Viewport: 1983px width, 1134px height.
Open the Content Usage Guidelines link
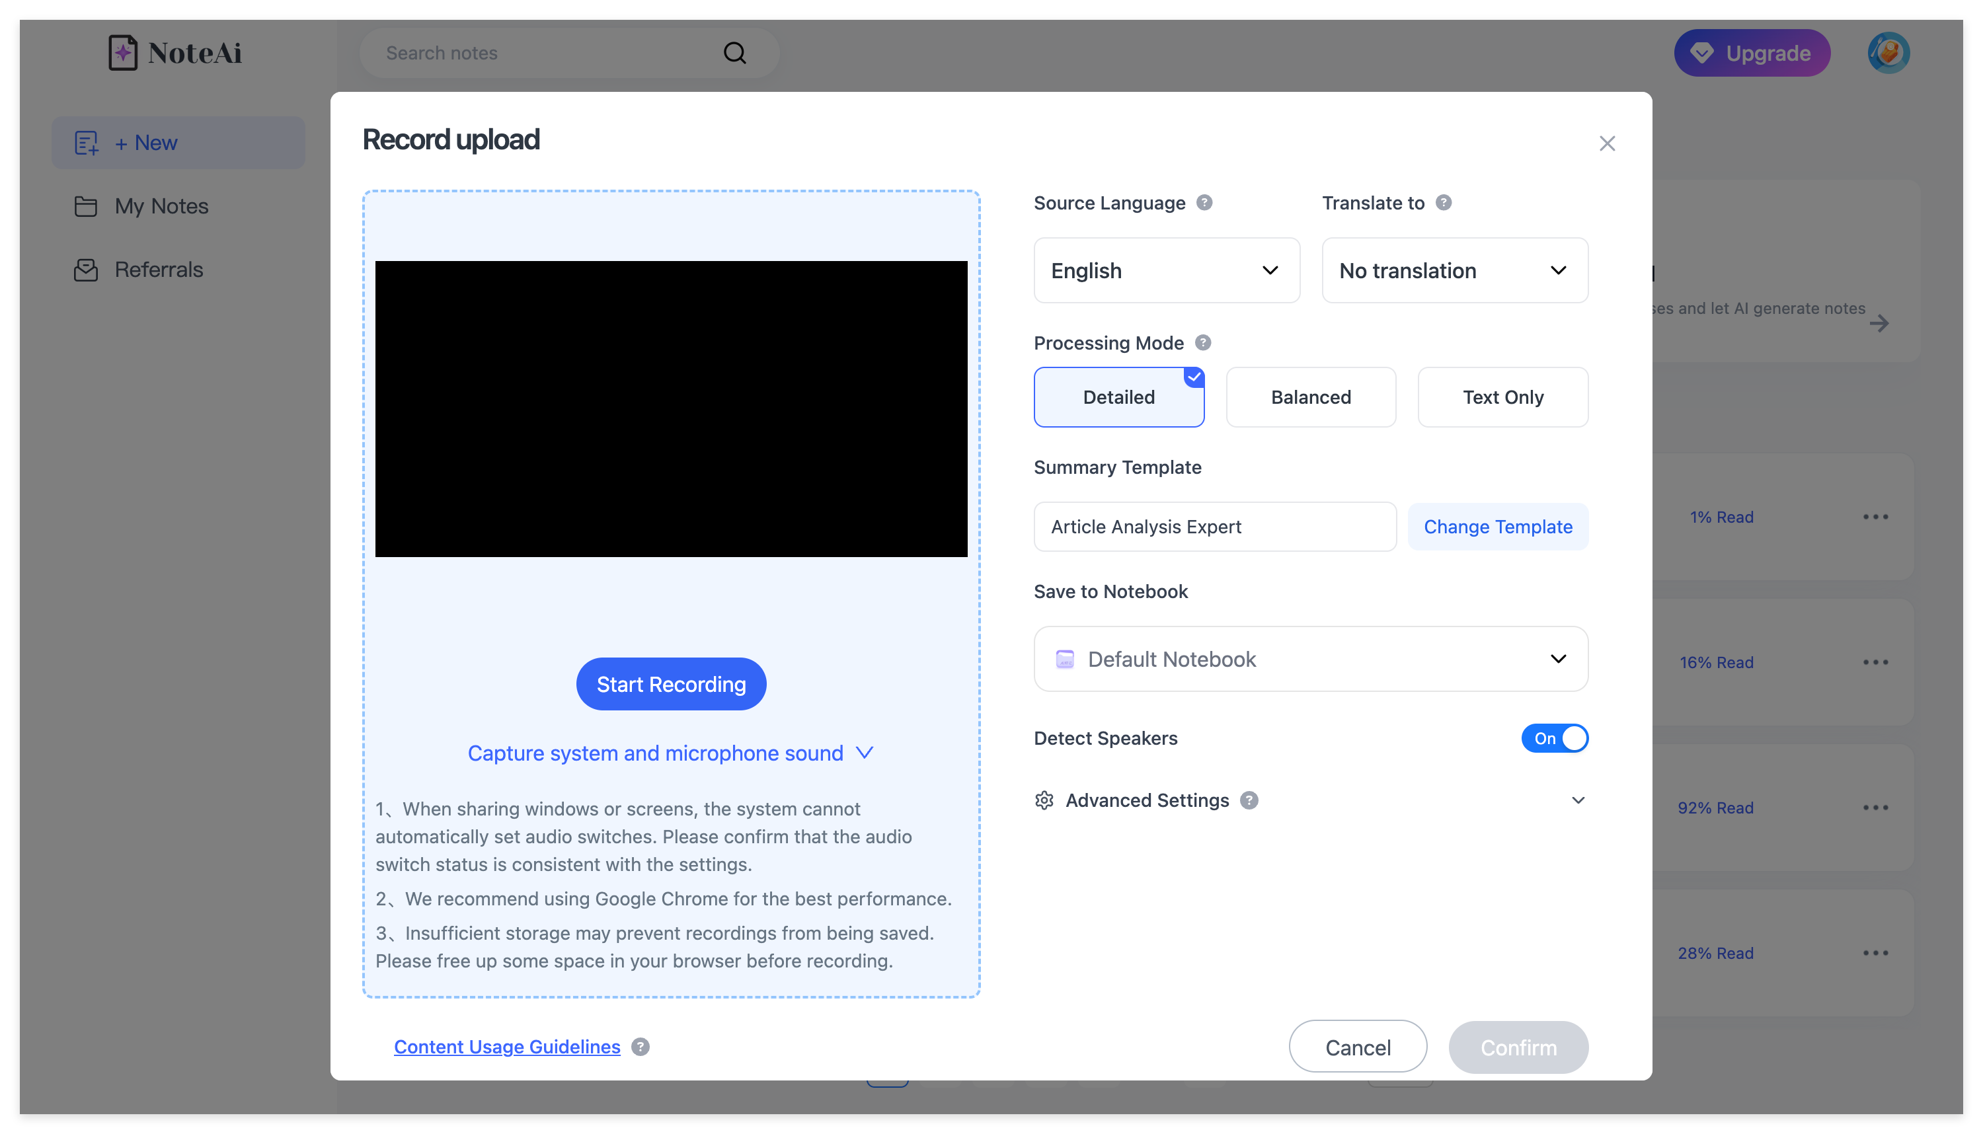507,1046
